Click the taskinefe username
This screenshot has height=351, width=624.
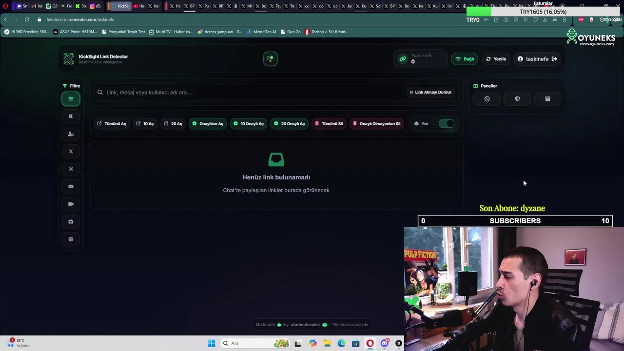click(537, 59)
